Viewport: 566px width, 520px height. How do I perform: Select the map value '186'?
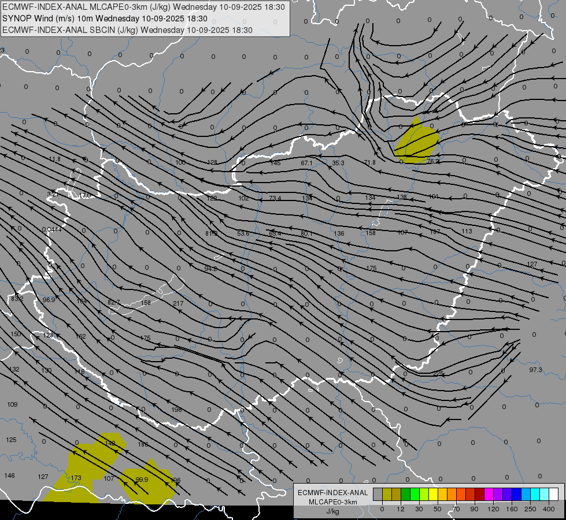143,444
